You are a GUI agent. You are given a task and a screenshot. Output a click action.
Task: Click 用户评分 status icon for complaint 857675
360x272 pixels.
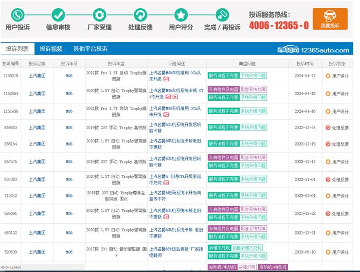point(328,161)
